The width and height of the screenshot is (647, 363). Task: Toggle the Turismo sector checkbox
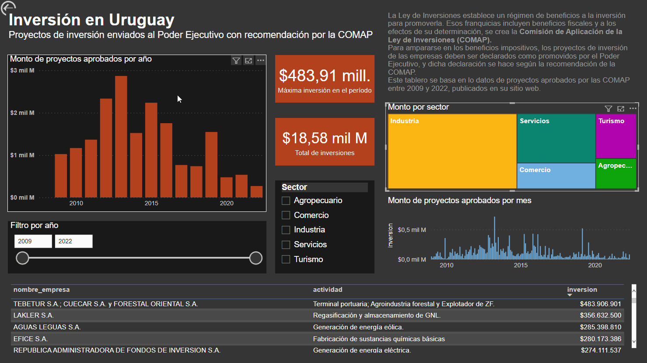coord(286,259)
